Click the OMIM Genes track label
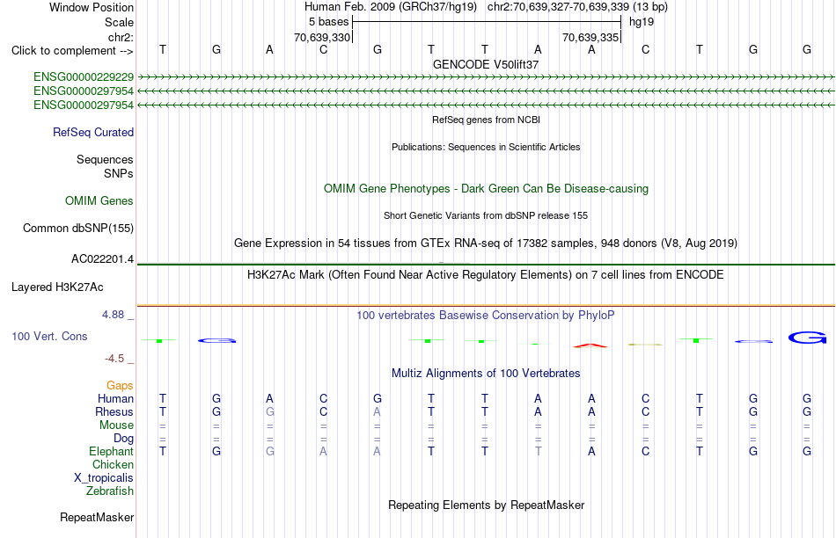Image resolution: width=836 pixels, height=538 pixels. click(x=99, y=200)
